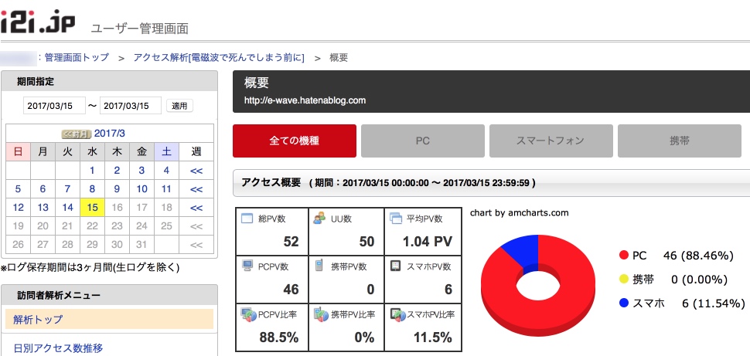Image resolution: width=750 pixels, height=356 pixels.
Task: Select day 8 in the calendar
Action: [92, 188]
